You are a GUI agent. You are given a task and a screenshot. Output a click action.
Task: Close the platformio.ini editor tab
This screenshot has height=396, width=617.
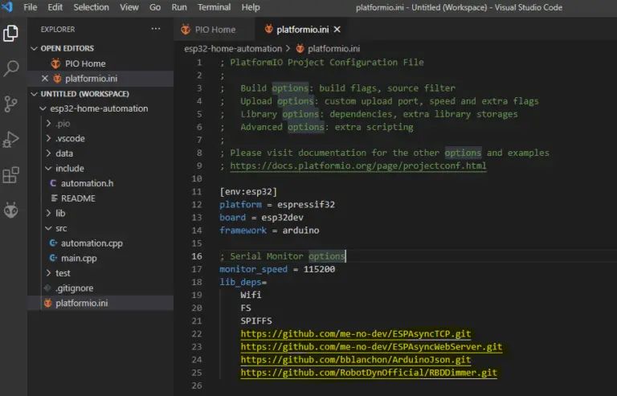click(x=337, y=30)
